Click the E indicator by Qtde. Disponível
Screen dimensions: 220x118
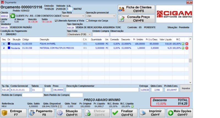click(59, 106)
